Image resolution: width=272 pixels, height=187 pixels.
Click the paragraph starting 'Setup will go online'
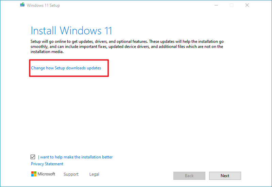127,47
